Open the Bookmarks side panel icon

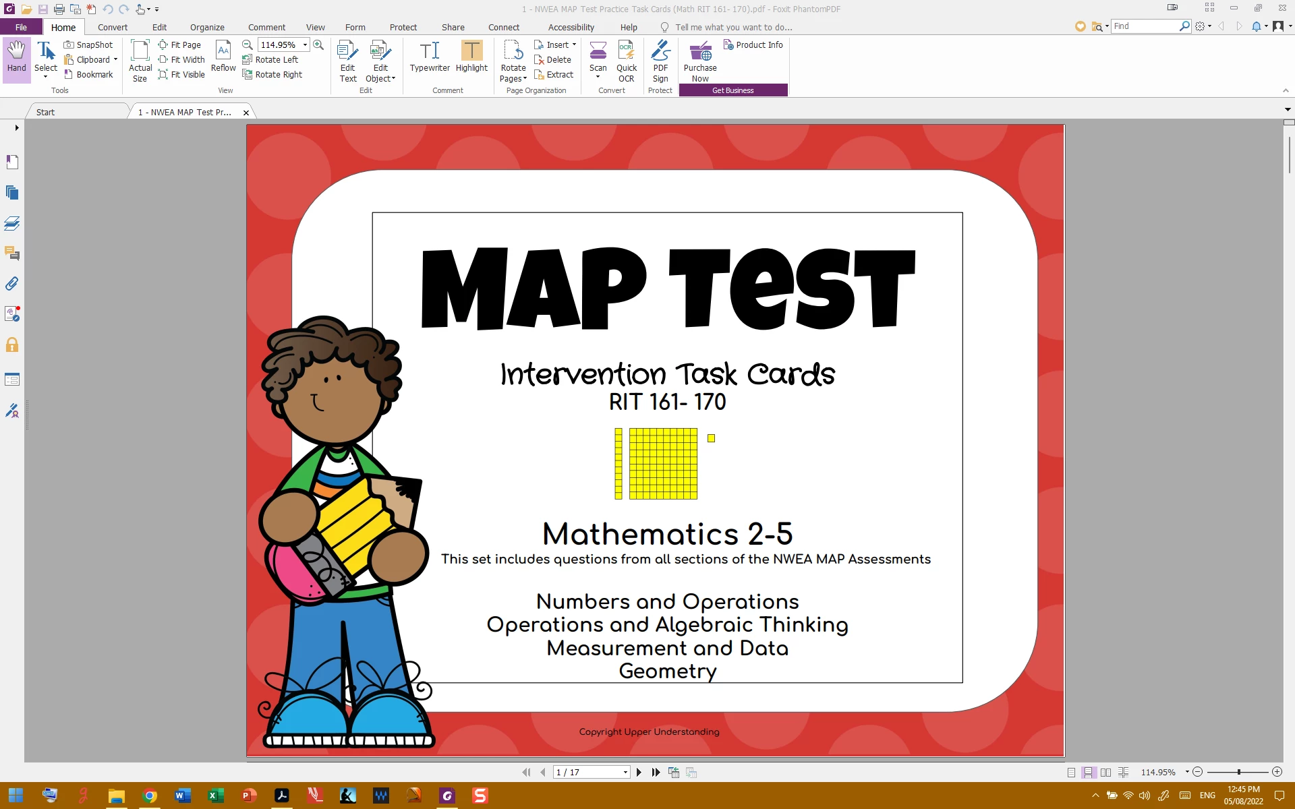point(12,162)
